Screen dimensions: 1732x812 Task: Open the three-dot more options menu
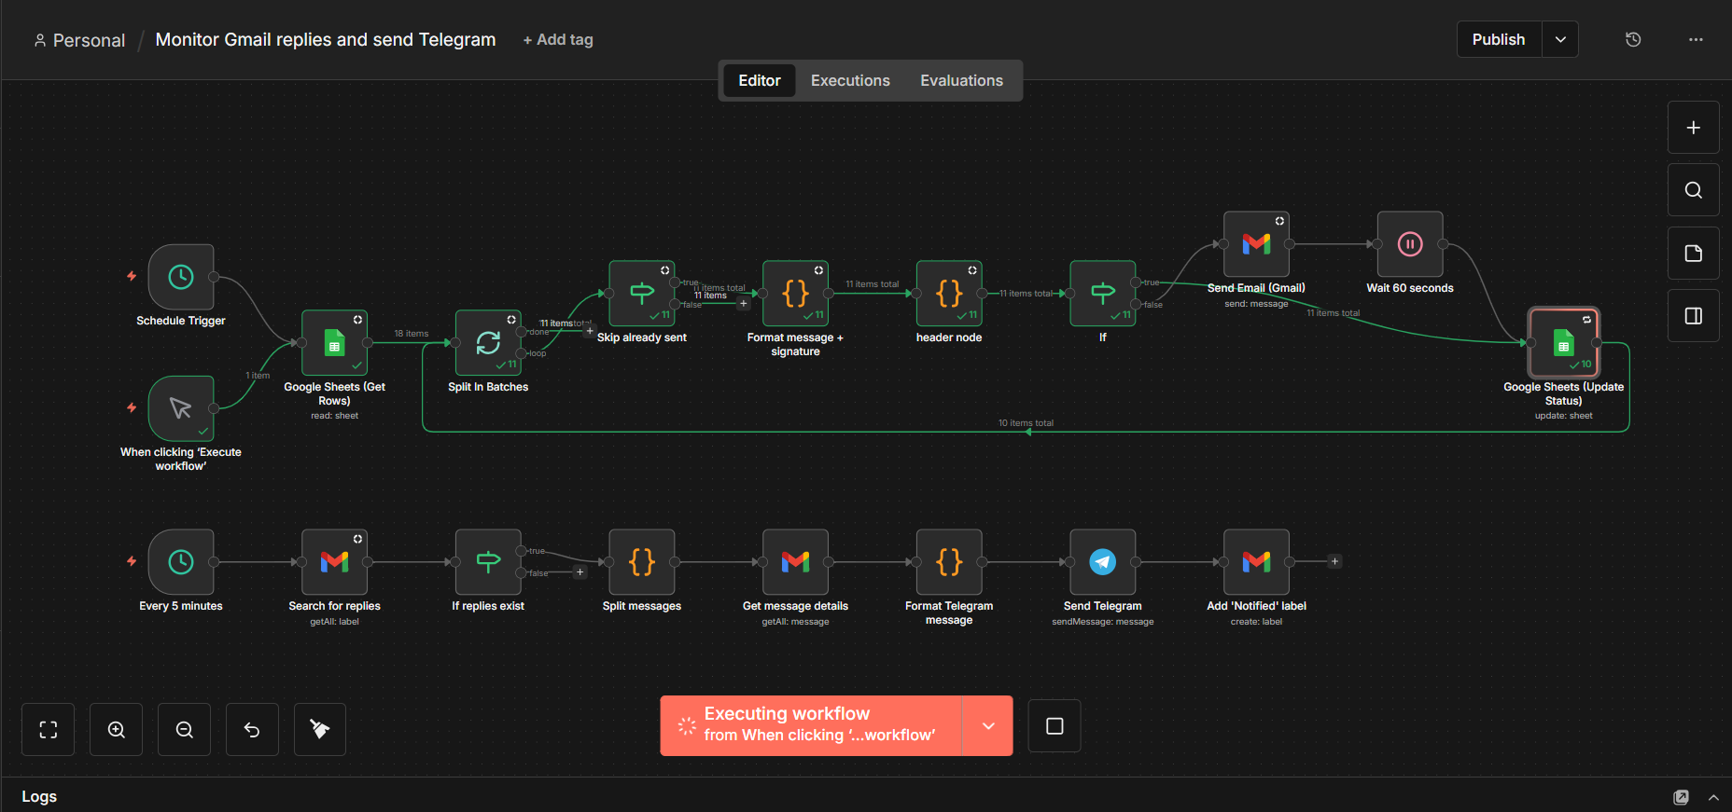point(1696,39)
